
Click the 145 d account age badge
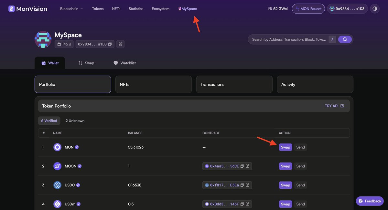coord(64,44)
